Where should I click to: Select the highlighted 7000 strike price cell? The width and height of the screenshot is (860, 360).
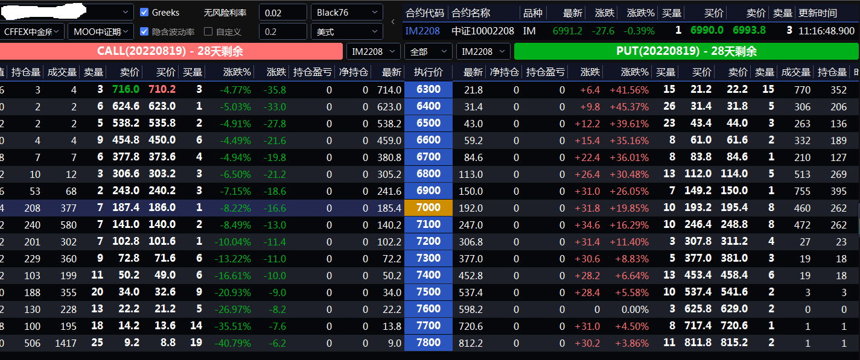[x=428, y=207]
